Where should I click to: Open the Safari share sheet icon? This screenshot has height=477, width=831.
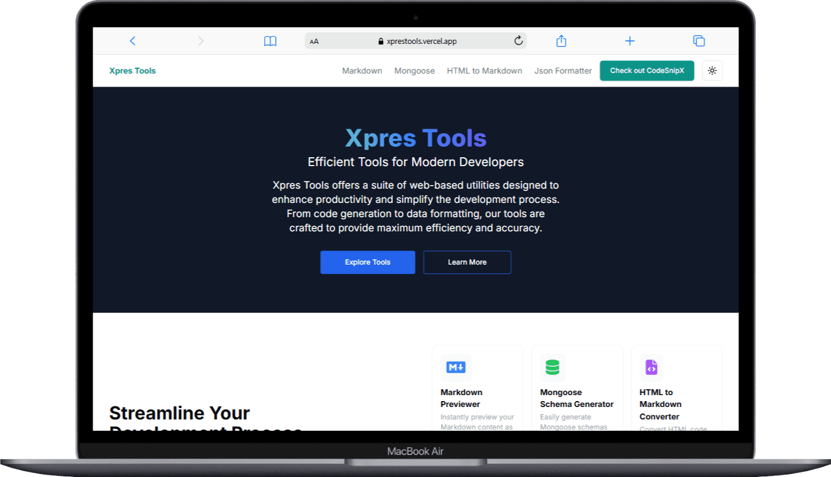[561, 41]
